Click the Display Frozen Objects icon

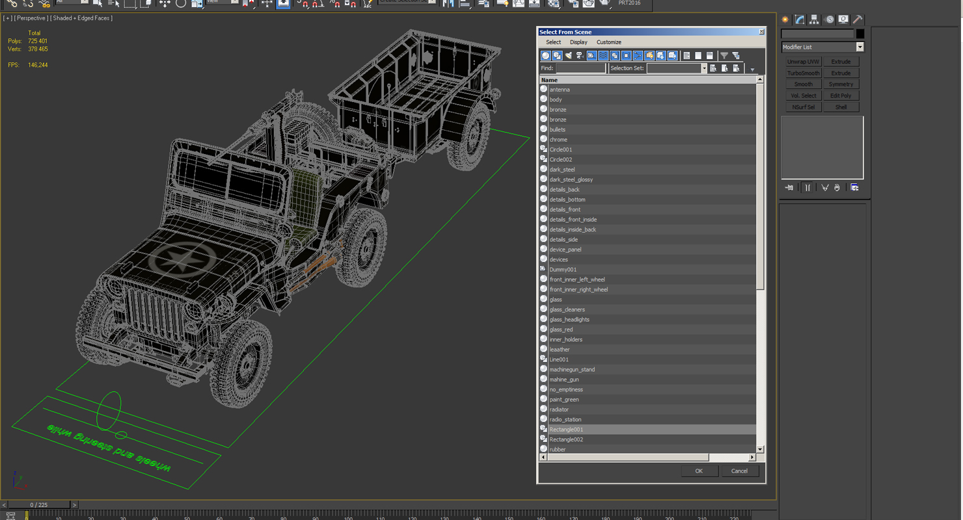click(660, 56)
